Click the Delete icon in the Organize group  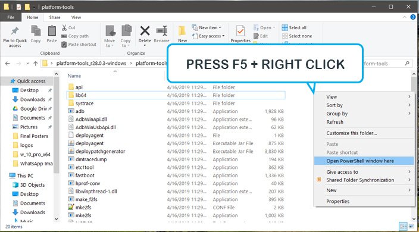pyautogui.click(x=145, y=31)
